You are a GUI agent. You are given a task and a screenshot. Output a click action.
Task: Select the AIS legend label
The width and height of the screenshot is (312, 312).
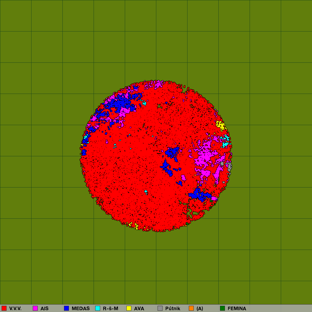(x=45, y=309)
